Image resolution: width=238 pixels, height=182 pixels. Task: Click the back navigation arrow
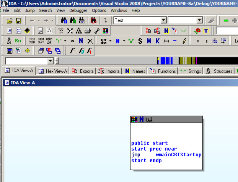tap(32, 21)
